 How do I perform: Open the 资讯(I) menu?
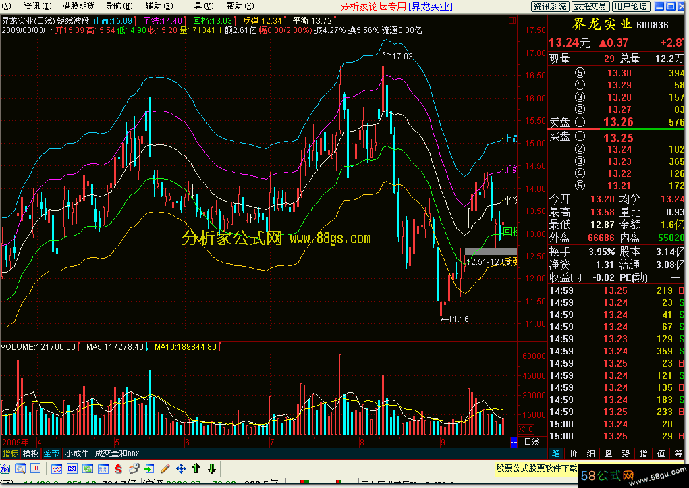click(37, 5)
